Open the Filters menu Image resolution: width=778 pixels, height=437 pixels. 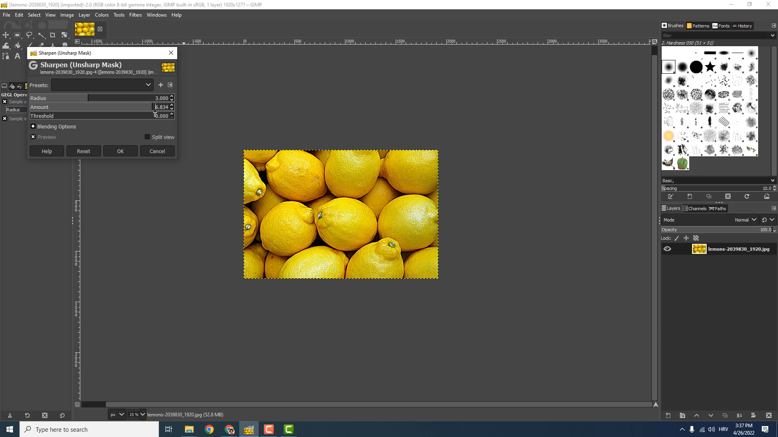point(135,15)
